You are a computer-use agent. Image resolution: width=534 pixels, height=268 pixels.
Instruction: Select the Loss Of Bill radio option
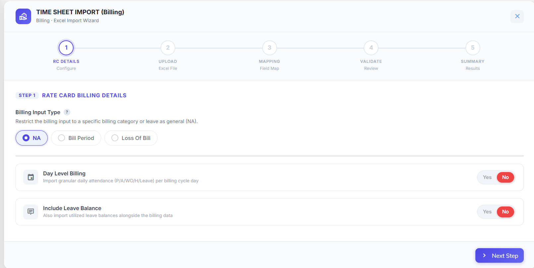(131, 138)
